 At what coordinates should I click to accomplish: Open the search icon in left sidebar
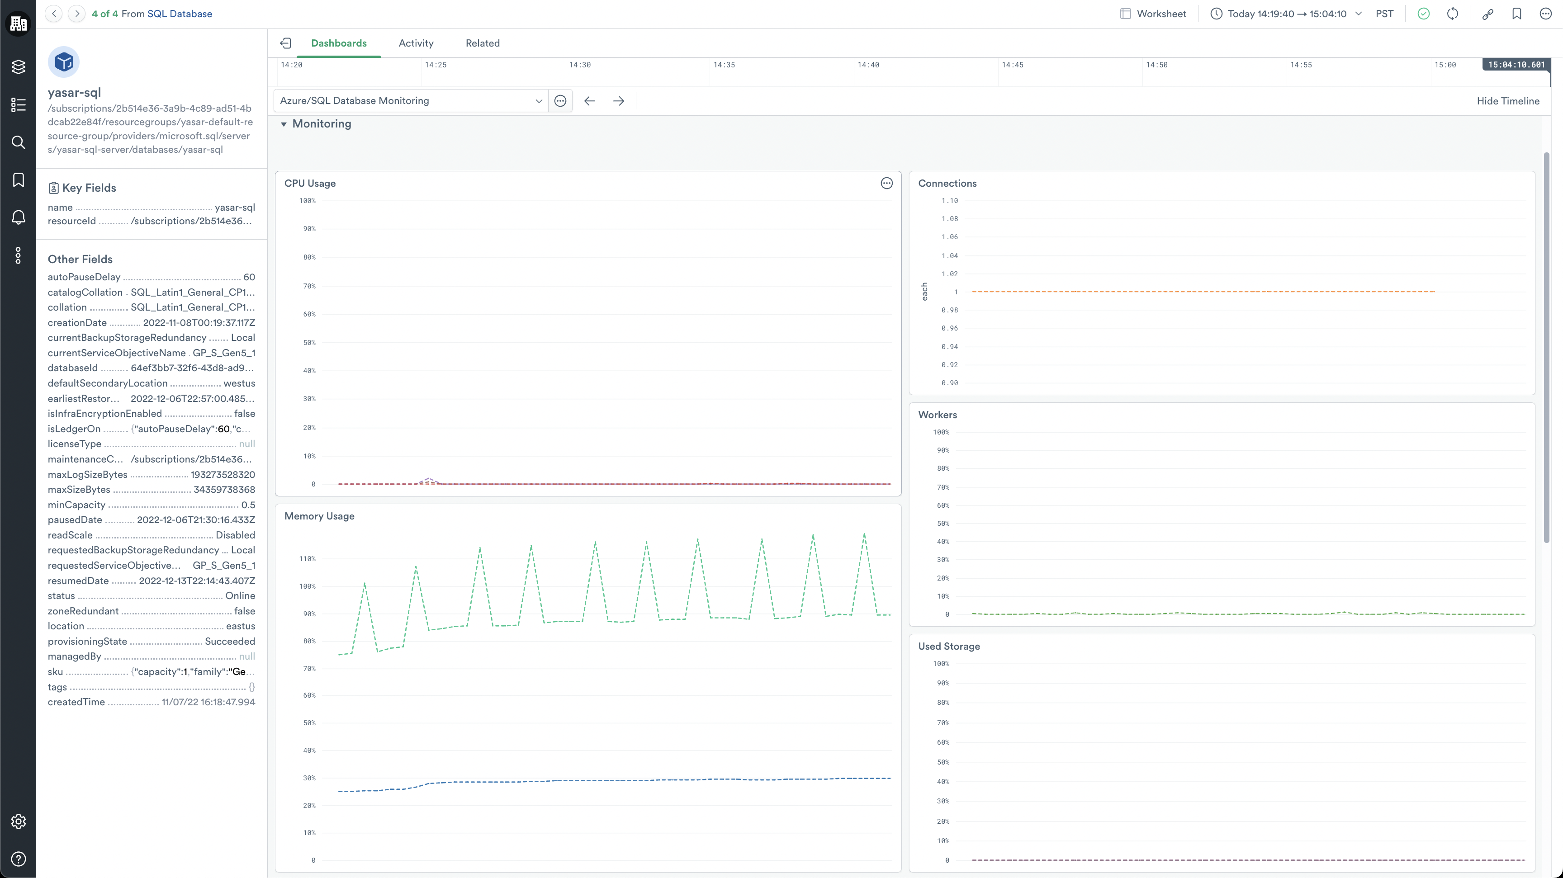[x=18, y=142]
